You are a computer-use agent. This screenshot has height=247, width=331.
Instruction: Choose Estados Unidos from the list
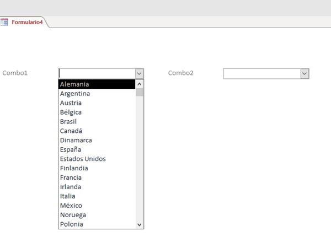coord(97,159)
